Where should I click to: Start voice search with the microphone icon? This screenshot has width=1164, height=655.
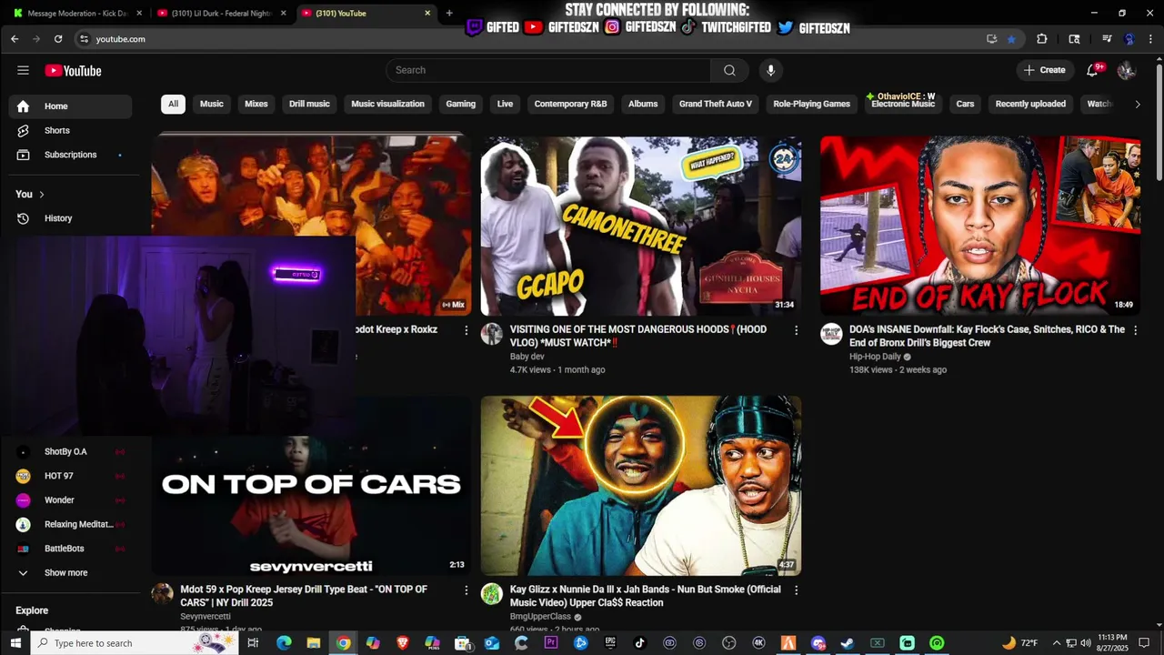(770, 70)
